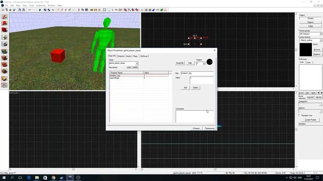Click the Carve icon in top toolbar
Screen dimensions: 323x181
point(40,10)
